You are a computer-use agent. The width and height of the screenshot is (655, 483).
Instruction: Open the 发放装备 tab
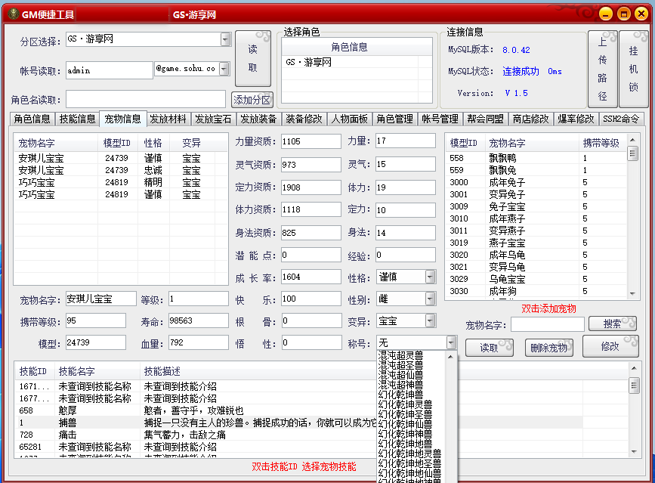click(259, 119)
